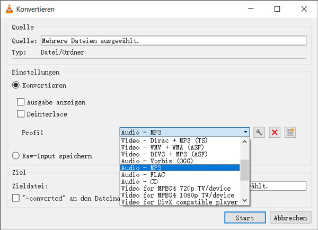Edit selected profile with wrench icon
Screen dimensions: 318x230
259,132
